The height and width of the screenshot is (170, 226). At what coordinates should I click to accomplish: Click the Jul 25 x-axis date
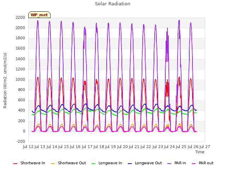coord(181,147)
